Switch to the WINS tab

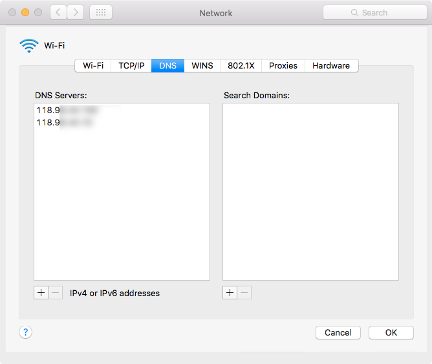[202, 65]
